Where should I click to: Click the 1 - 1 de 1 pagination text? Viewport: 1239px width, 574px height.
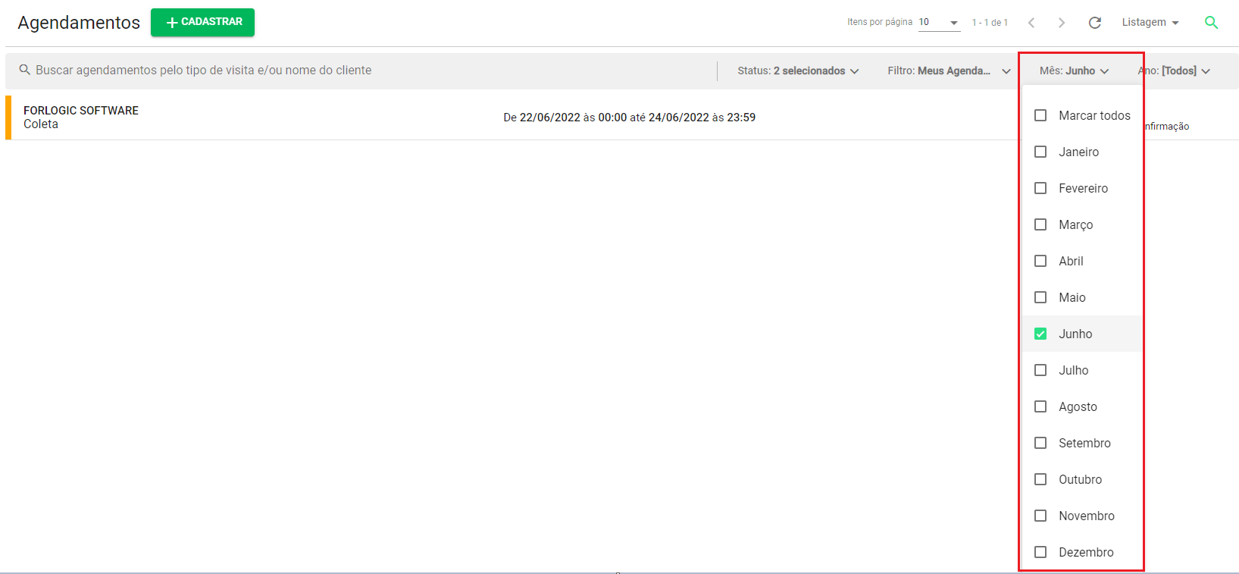point(990,23)
